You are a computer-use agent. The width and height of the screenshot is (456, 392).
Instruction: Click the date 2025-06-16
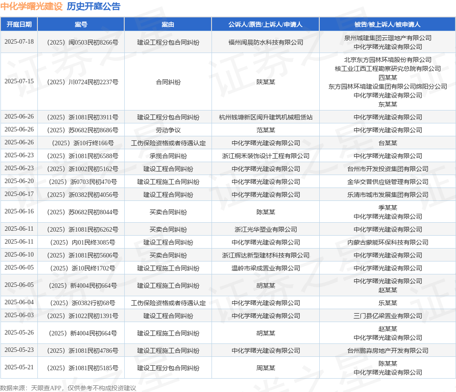click(19, 211)
